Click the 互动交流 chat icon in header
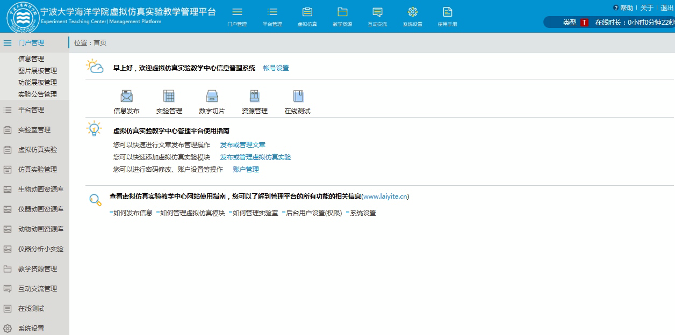This screenshot has height=335, width=675. tap(377, 12)
